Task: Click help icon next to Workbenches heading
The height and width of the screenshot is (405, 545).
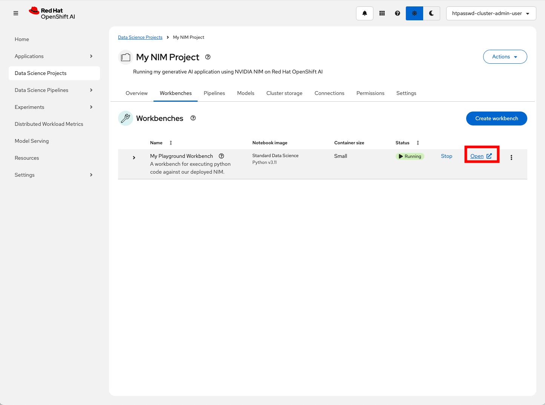Action: pyautogui.click(x=193, y=118)
